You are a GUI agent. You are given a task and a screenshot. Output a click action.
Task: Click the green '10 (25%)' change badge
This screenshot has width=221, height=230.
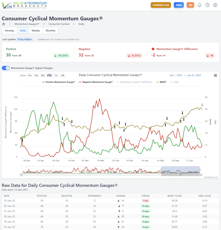click(x=61, y=56)
